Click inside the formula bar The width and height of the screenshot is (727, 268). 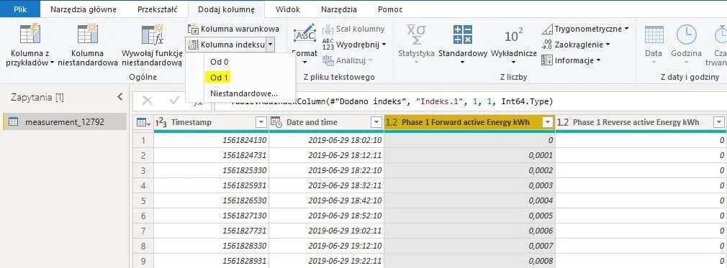[470, 101]
